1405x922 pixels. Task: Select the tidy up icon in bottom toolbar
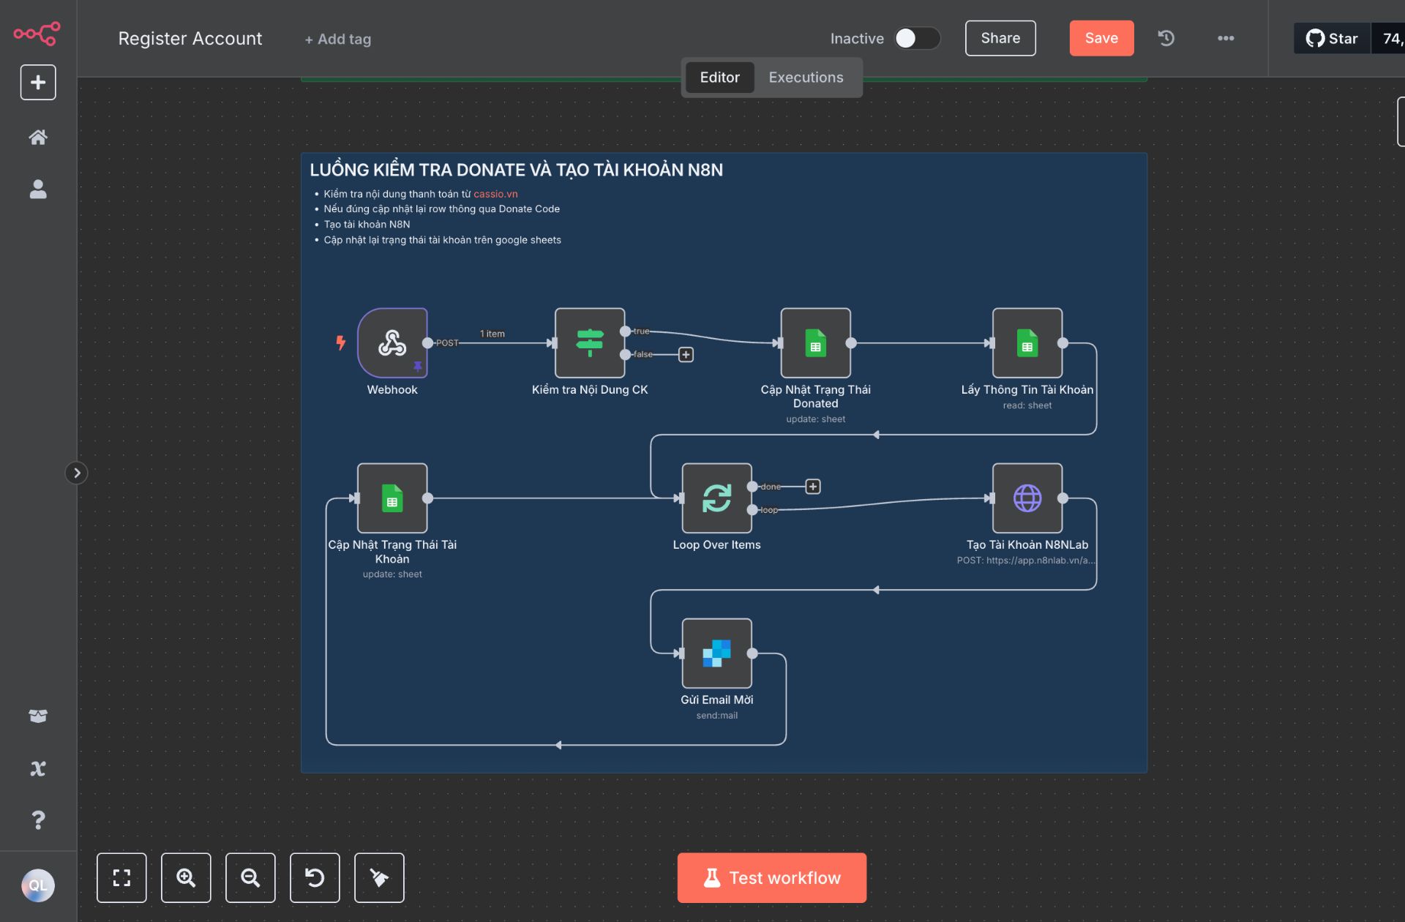379,877
